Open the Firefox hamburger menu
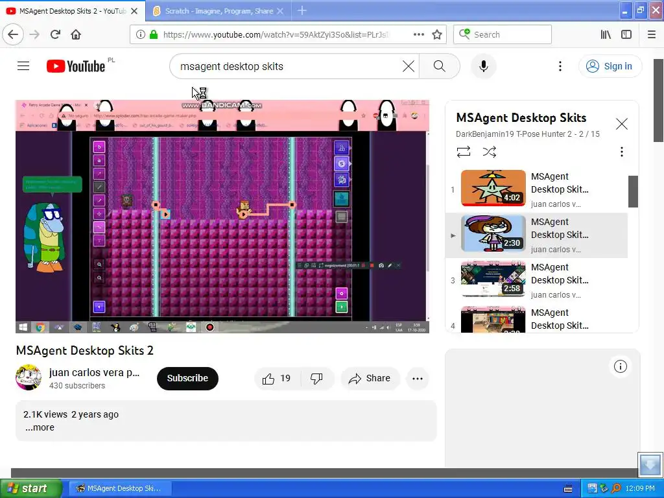This screenshot has height=498, width=664. coord(651,34)
